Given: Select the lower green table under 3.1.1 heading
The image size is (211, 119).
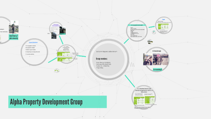Looking at the screenshot, I should coord(65,59).
